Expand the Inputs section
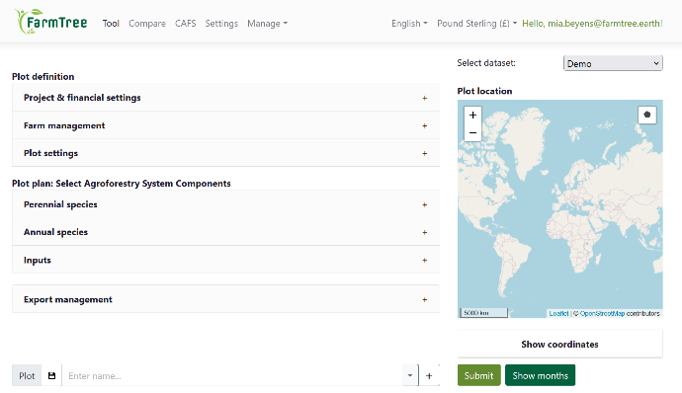This screenshot has width=682, height=393. pyautogui.click(x=225, y=260)
